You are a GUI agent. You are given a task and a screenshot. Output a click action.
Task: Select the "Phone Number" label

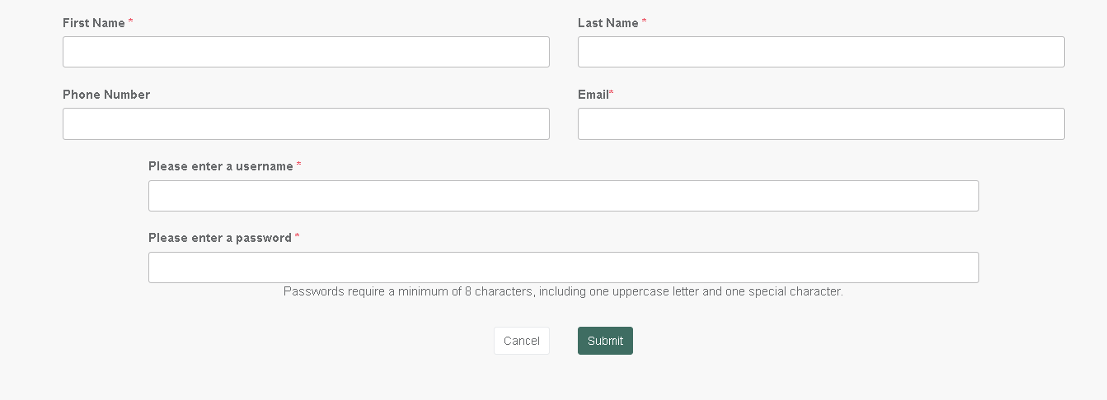pyautogui.click(x=106, y=95)
